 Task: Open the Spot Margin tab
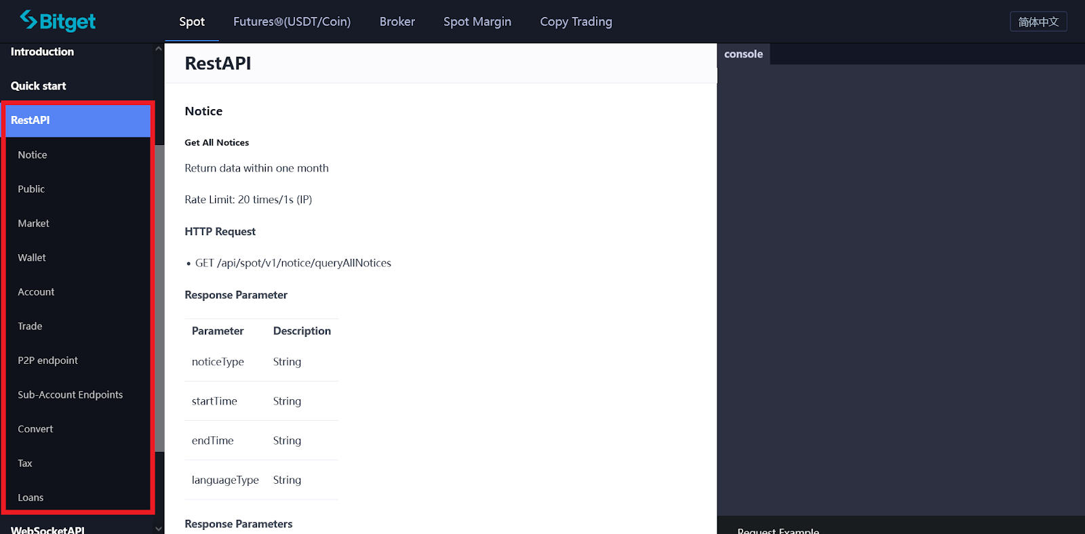point(477,22)
